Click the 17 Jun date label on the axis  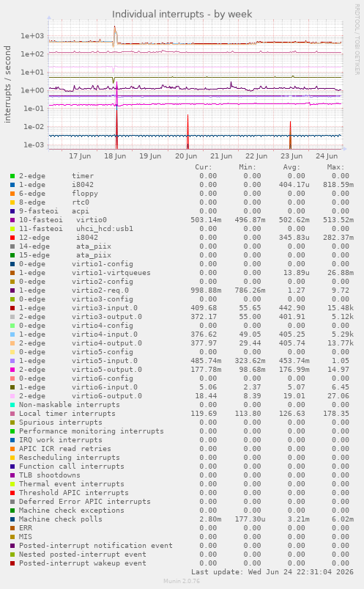[80, 156]
